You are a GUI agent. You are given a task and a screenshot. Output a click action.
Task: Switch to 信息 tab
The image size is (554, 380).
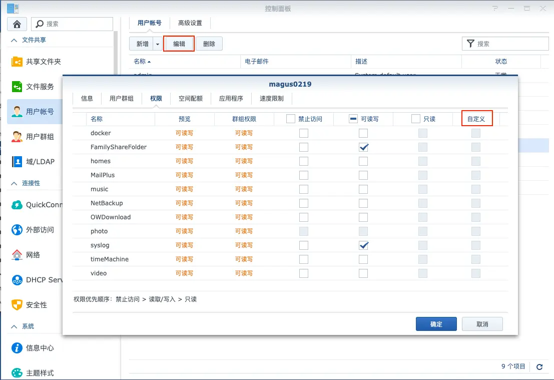[87, 98]
